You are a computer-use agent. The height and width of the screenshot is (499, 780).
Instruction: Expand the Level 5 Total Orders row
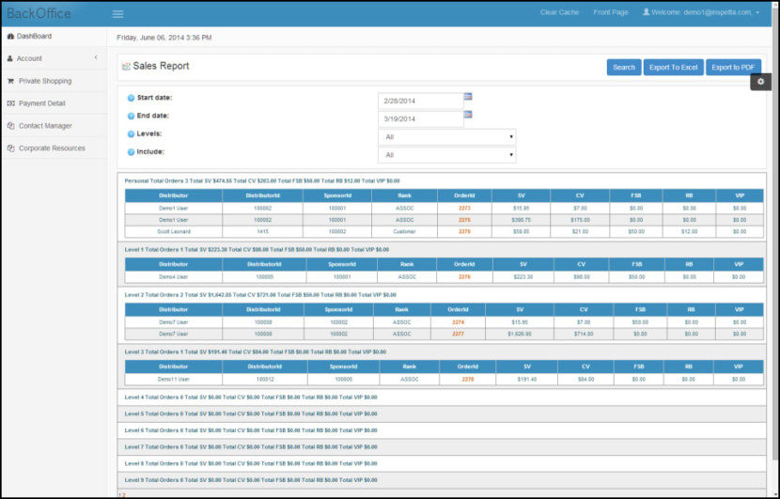click(x=442, y=413)
